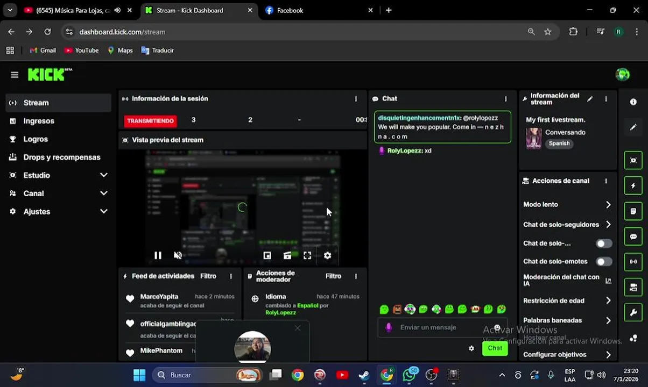Enter fullscreen on stream preview
This screenshot has height=387, width=648.
click(307, 255)
